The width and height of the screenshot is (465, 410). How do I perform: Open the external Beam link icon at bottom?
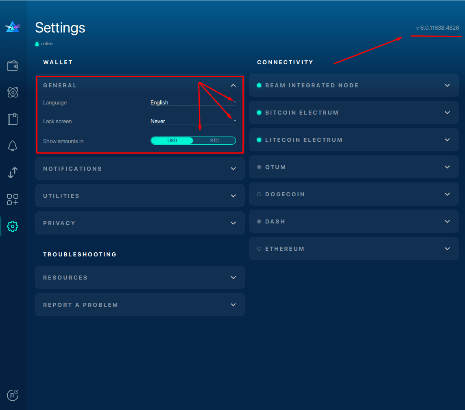(x=13, y=395)
